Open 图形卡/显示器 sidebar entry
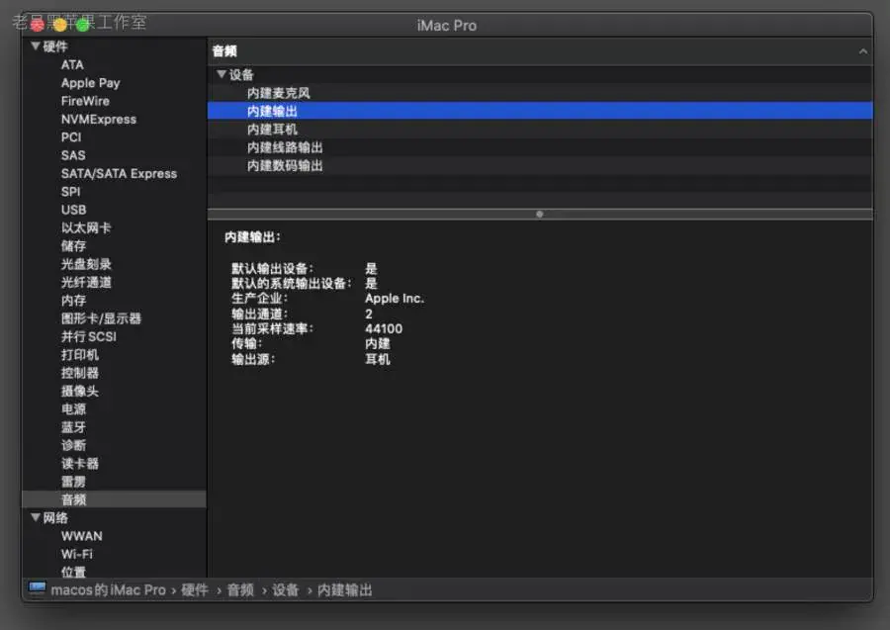Viewport: 890px width, 630px height. [x=101, y=318]
